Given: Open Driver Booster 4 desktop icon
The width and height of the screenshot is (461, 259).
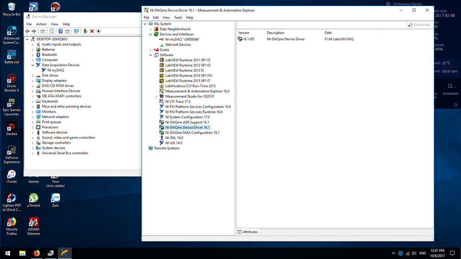Looking at the screenshot, I should click(x=12, y=83).
